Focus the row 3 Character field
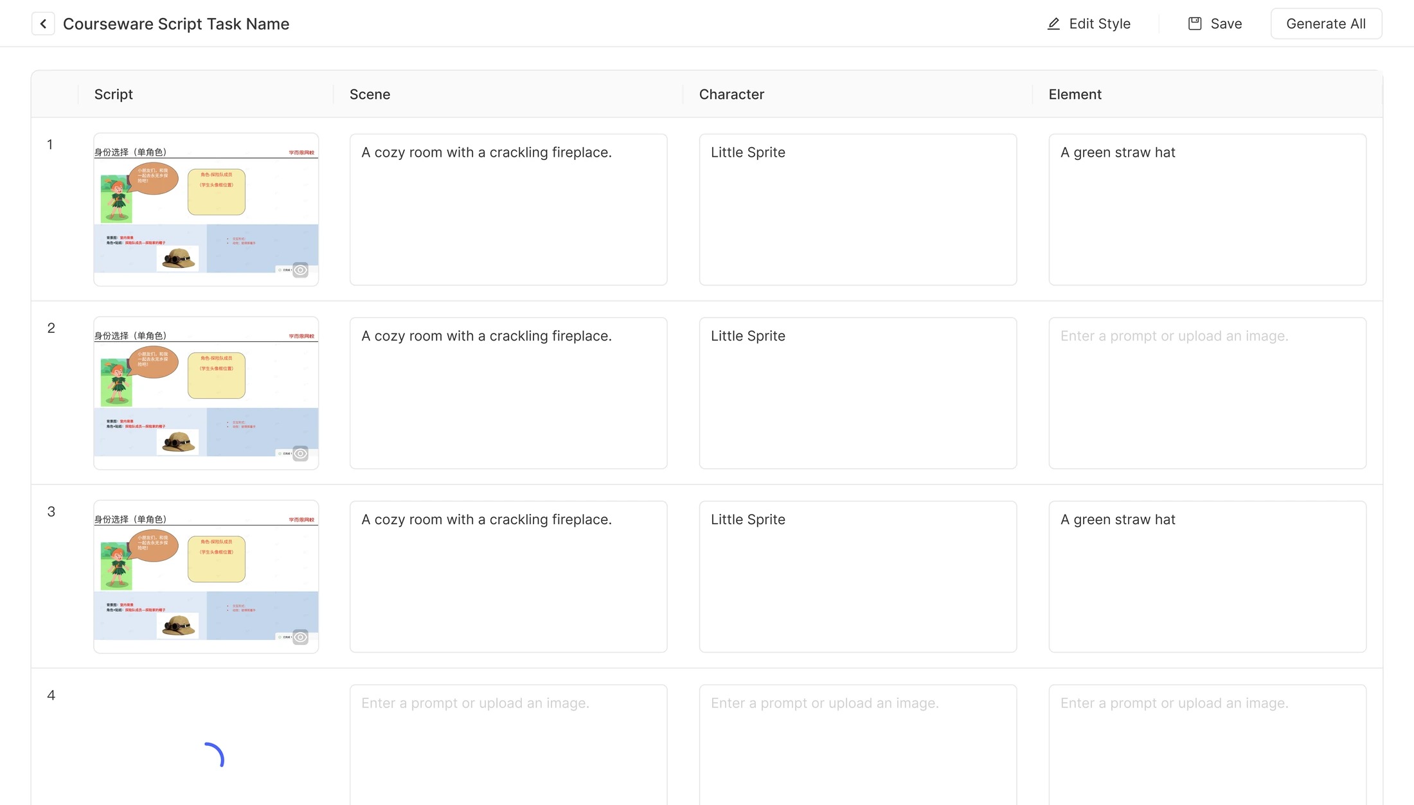The height and width of the screenshot is (805, 1414). click(x=858, y=577)
